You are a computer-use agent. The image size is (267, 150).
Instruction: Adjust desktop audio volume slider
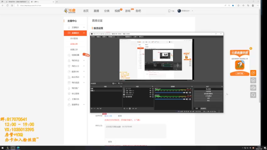(170, 99)
